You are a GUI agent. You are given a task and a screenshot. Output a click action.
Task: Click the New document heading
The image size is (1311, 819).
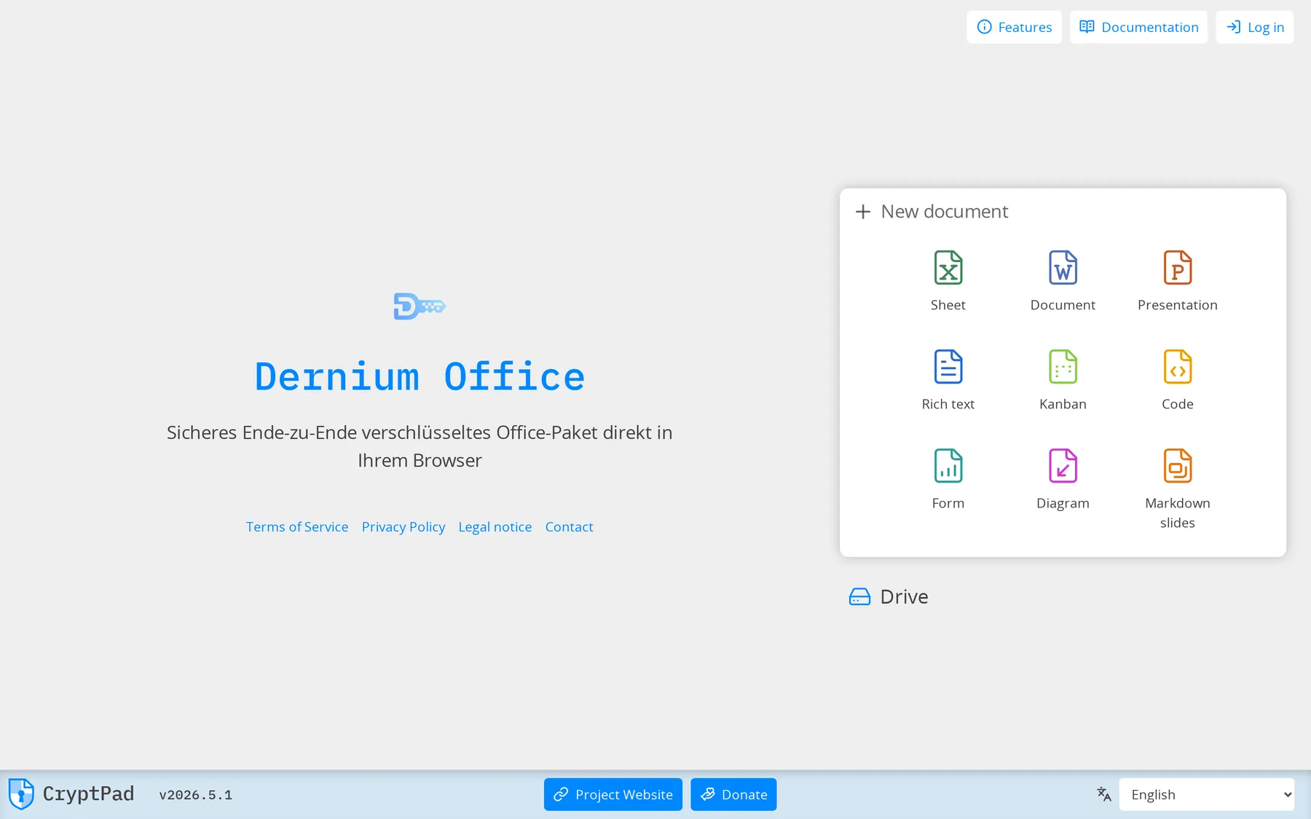coord(945,212)
